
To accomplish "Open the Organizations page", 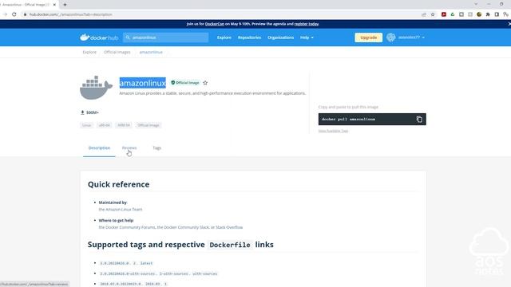I will coord(280,37).
